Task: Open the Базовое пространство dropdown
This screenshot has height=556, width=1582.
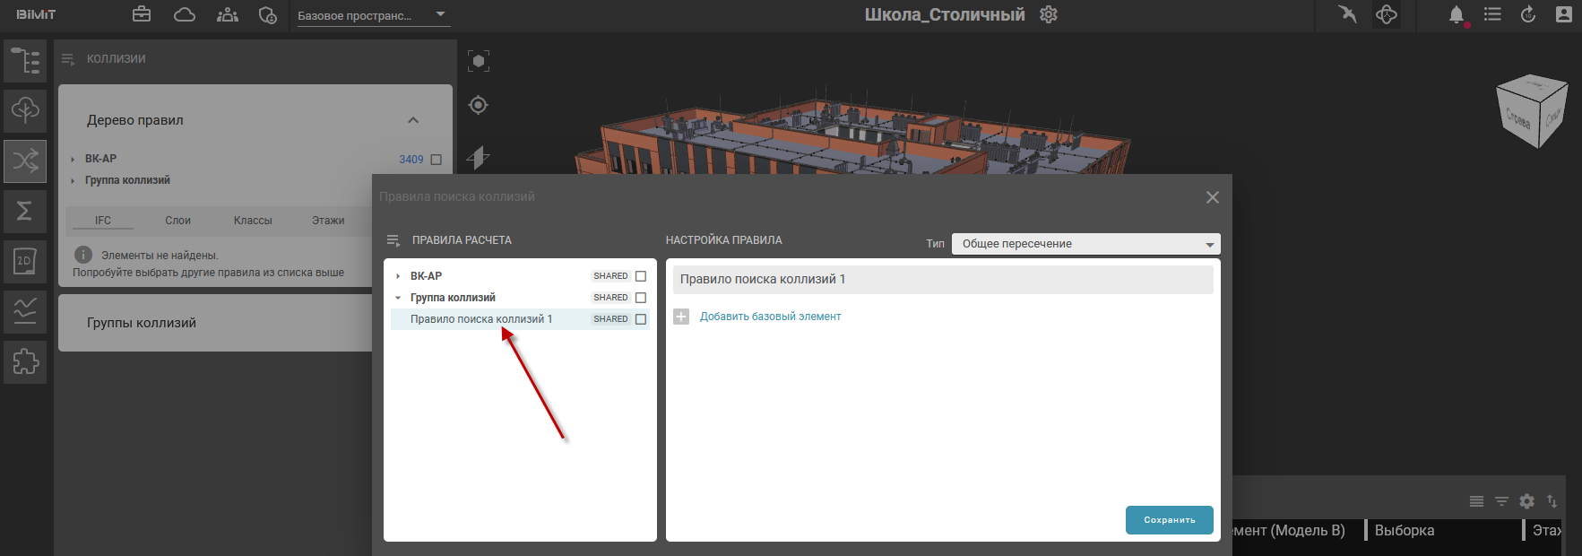Action: [x=371, y=15]
